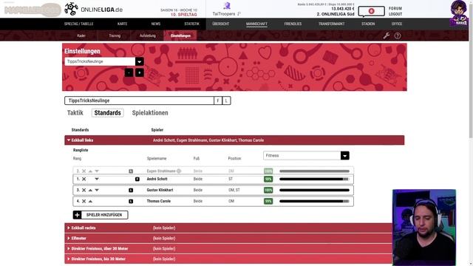Click Gustav Klinkhart's fitness bar
Viewport: 473px width, 266px height.
pos(314,191)
